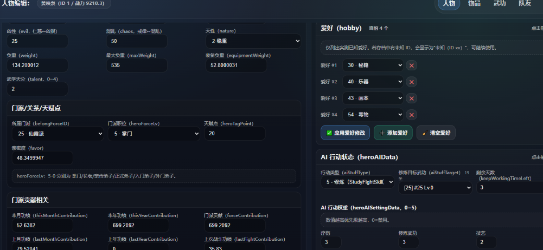Click the 应用爱好修改 button
This screenshot has width=543, height=250.
click(345, 133)
